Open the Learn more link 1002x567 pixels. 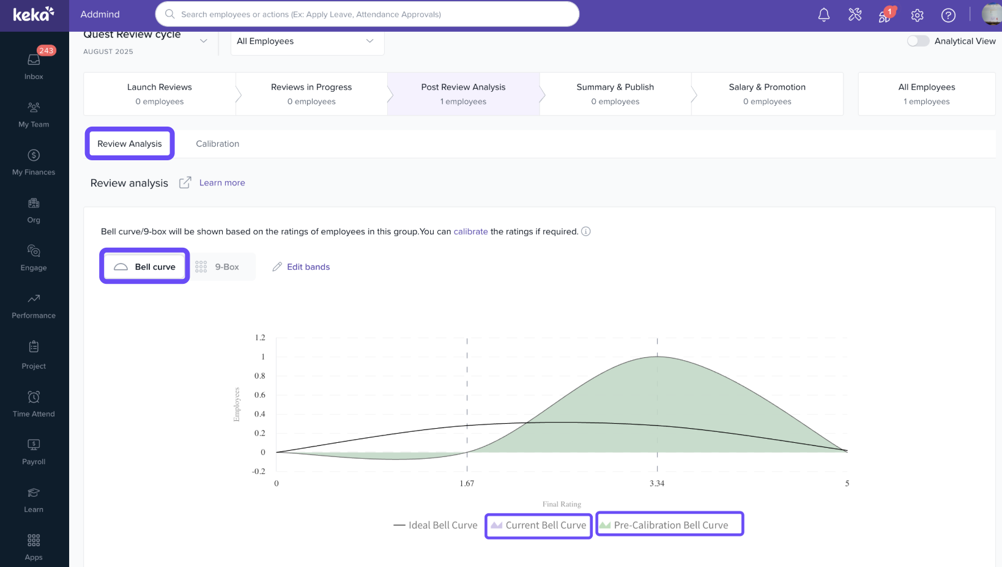[222, 183]
